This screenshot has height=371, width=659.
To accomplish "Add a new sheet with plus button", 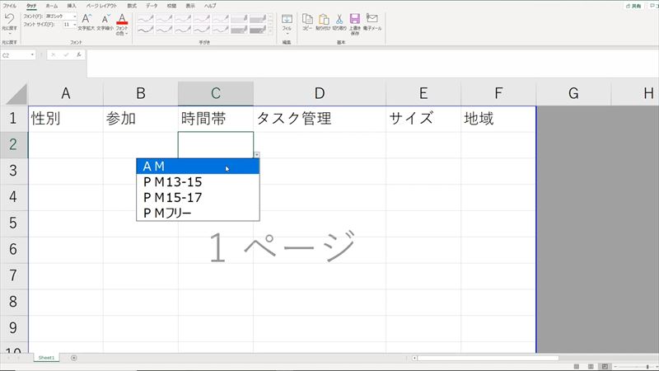I will pos(74,358).
